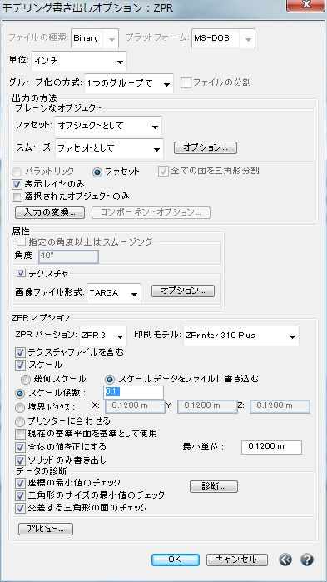Viewport: 327px width, 582px height.
Task: Click the help question mark icon
Action: pos(307,560)
